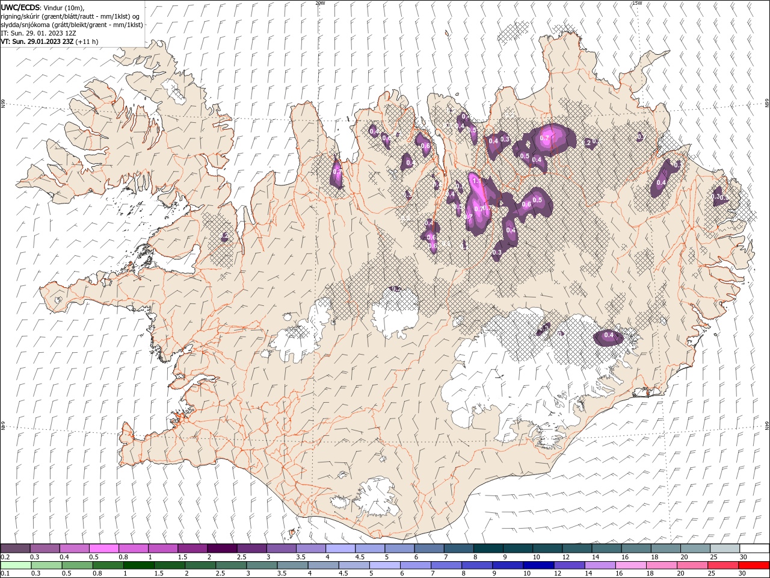Click the 0.3 value near the east coast
The height and width of the screenshot is (578, 770).
716,197
